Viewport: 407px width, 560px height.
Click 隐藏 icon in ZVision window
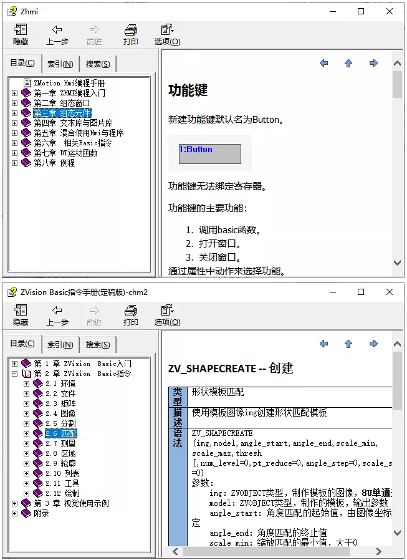(x=21, y=311)
